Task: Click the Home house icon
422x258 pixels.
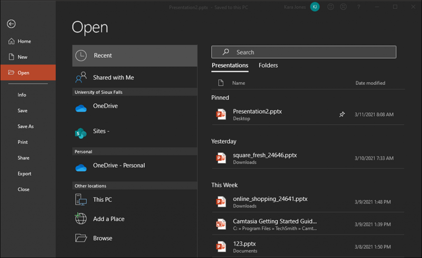Action: click(x=11, y=41)
